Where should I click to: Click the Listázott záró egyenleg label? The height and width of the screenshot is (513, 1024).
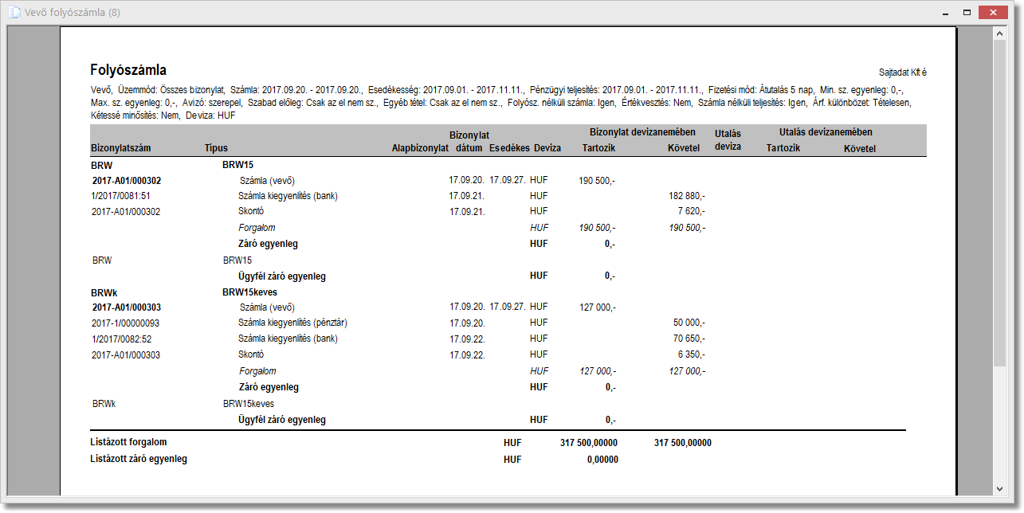point(139,459)
